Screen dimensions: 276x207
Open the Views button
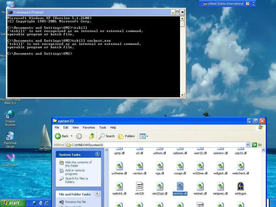click(142, 136)
